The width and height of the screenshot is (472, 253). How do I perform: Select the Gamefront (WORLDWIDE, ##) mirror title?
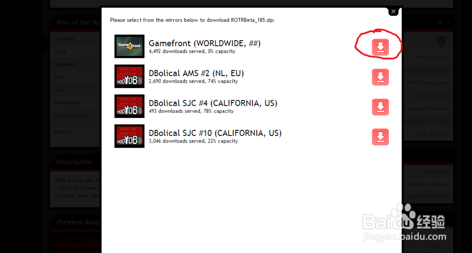click(x=204, y=43)
